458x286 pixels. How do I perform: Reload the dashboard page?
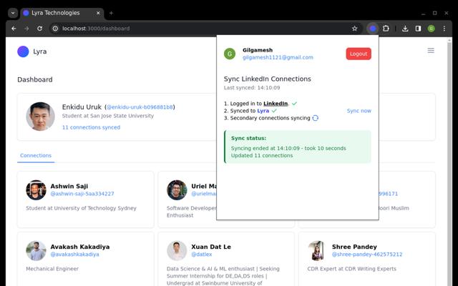click(40, 29)
